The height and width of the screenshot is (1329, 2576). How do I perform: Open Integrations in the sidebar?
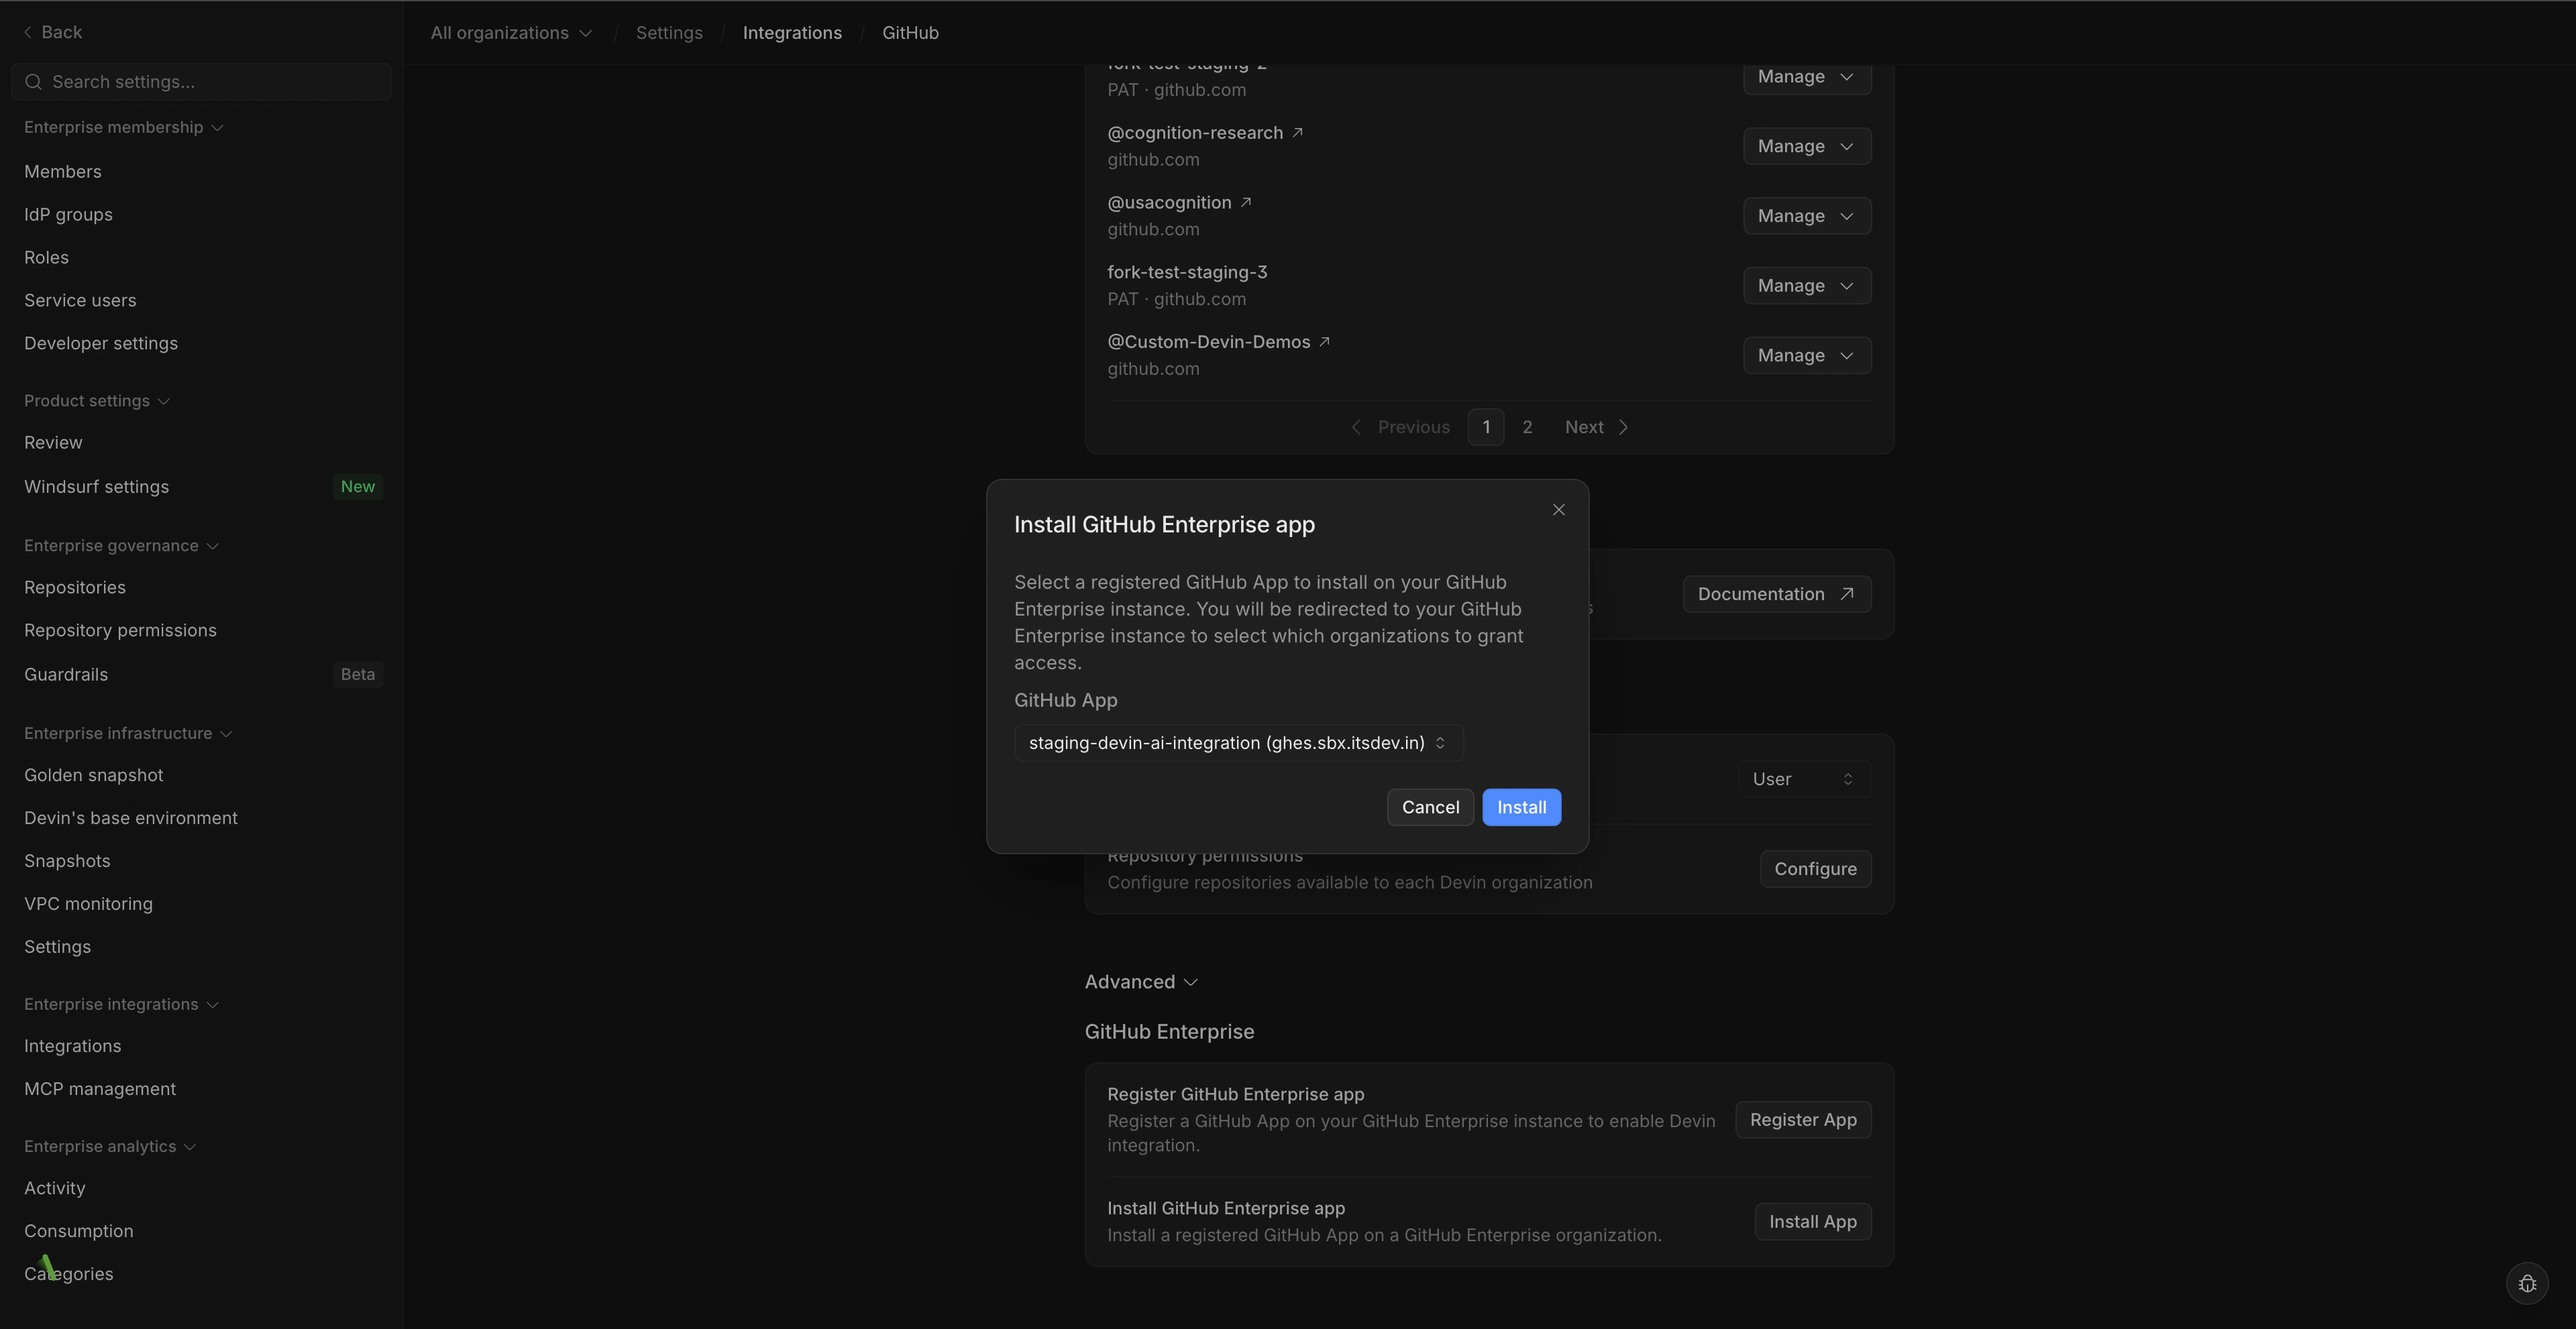(x=72, y=1046)
